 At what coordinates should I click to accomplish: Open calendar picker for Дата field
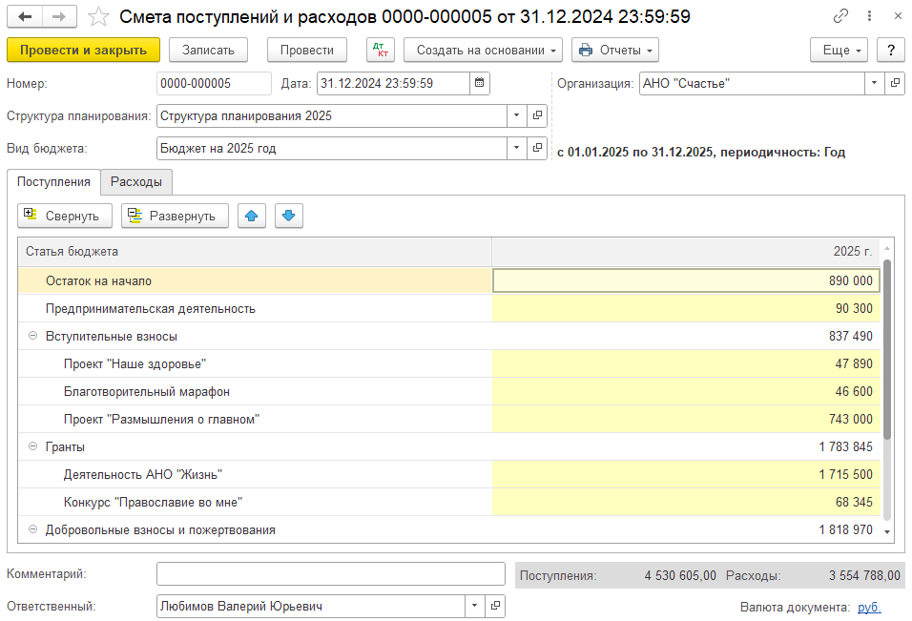coord(480,84)
